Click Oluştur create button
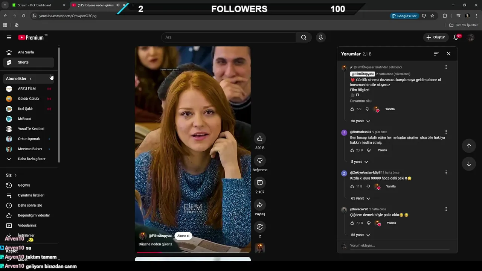Image resolution: width=482 pixels, height=271 pixels. point(436,37)
